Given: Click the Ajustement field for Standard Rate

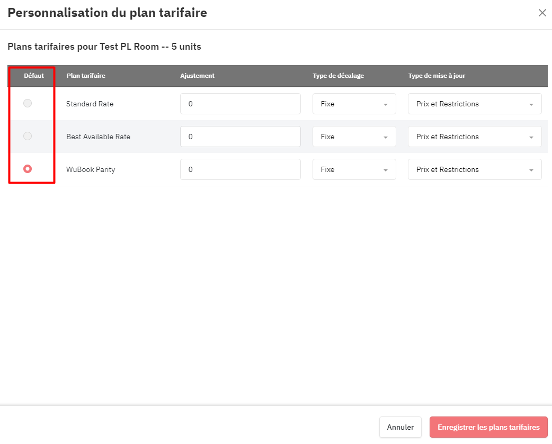Looking at the screenshot, I should pyautogui.click(x=241, y=104).
